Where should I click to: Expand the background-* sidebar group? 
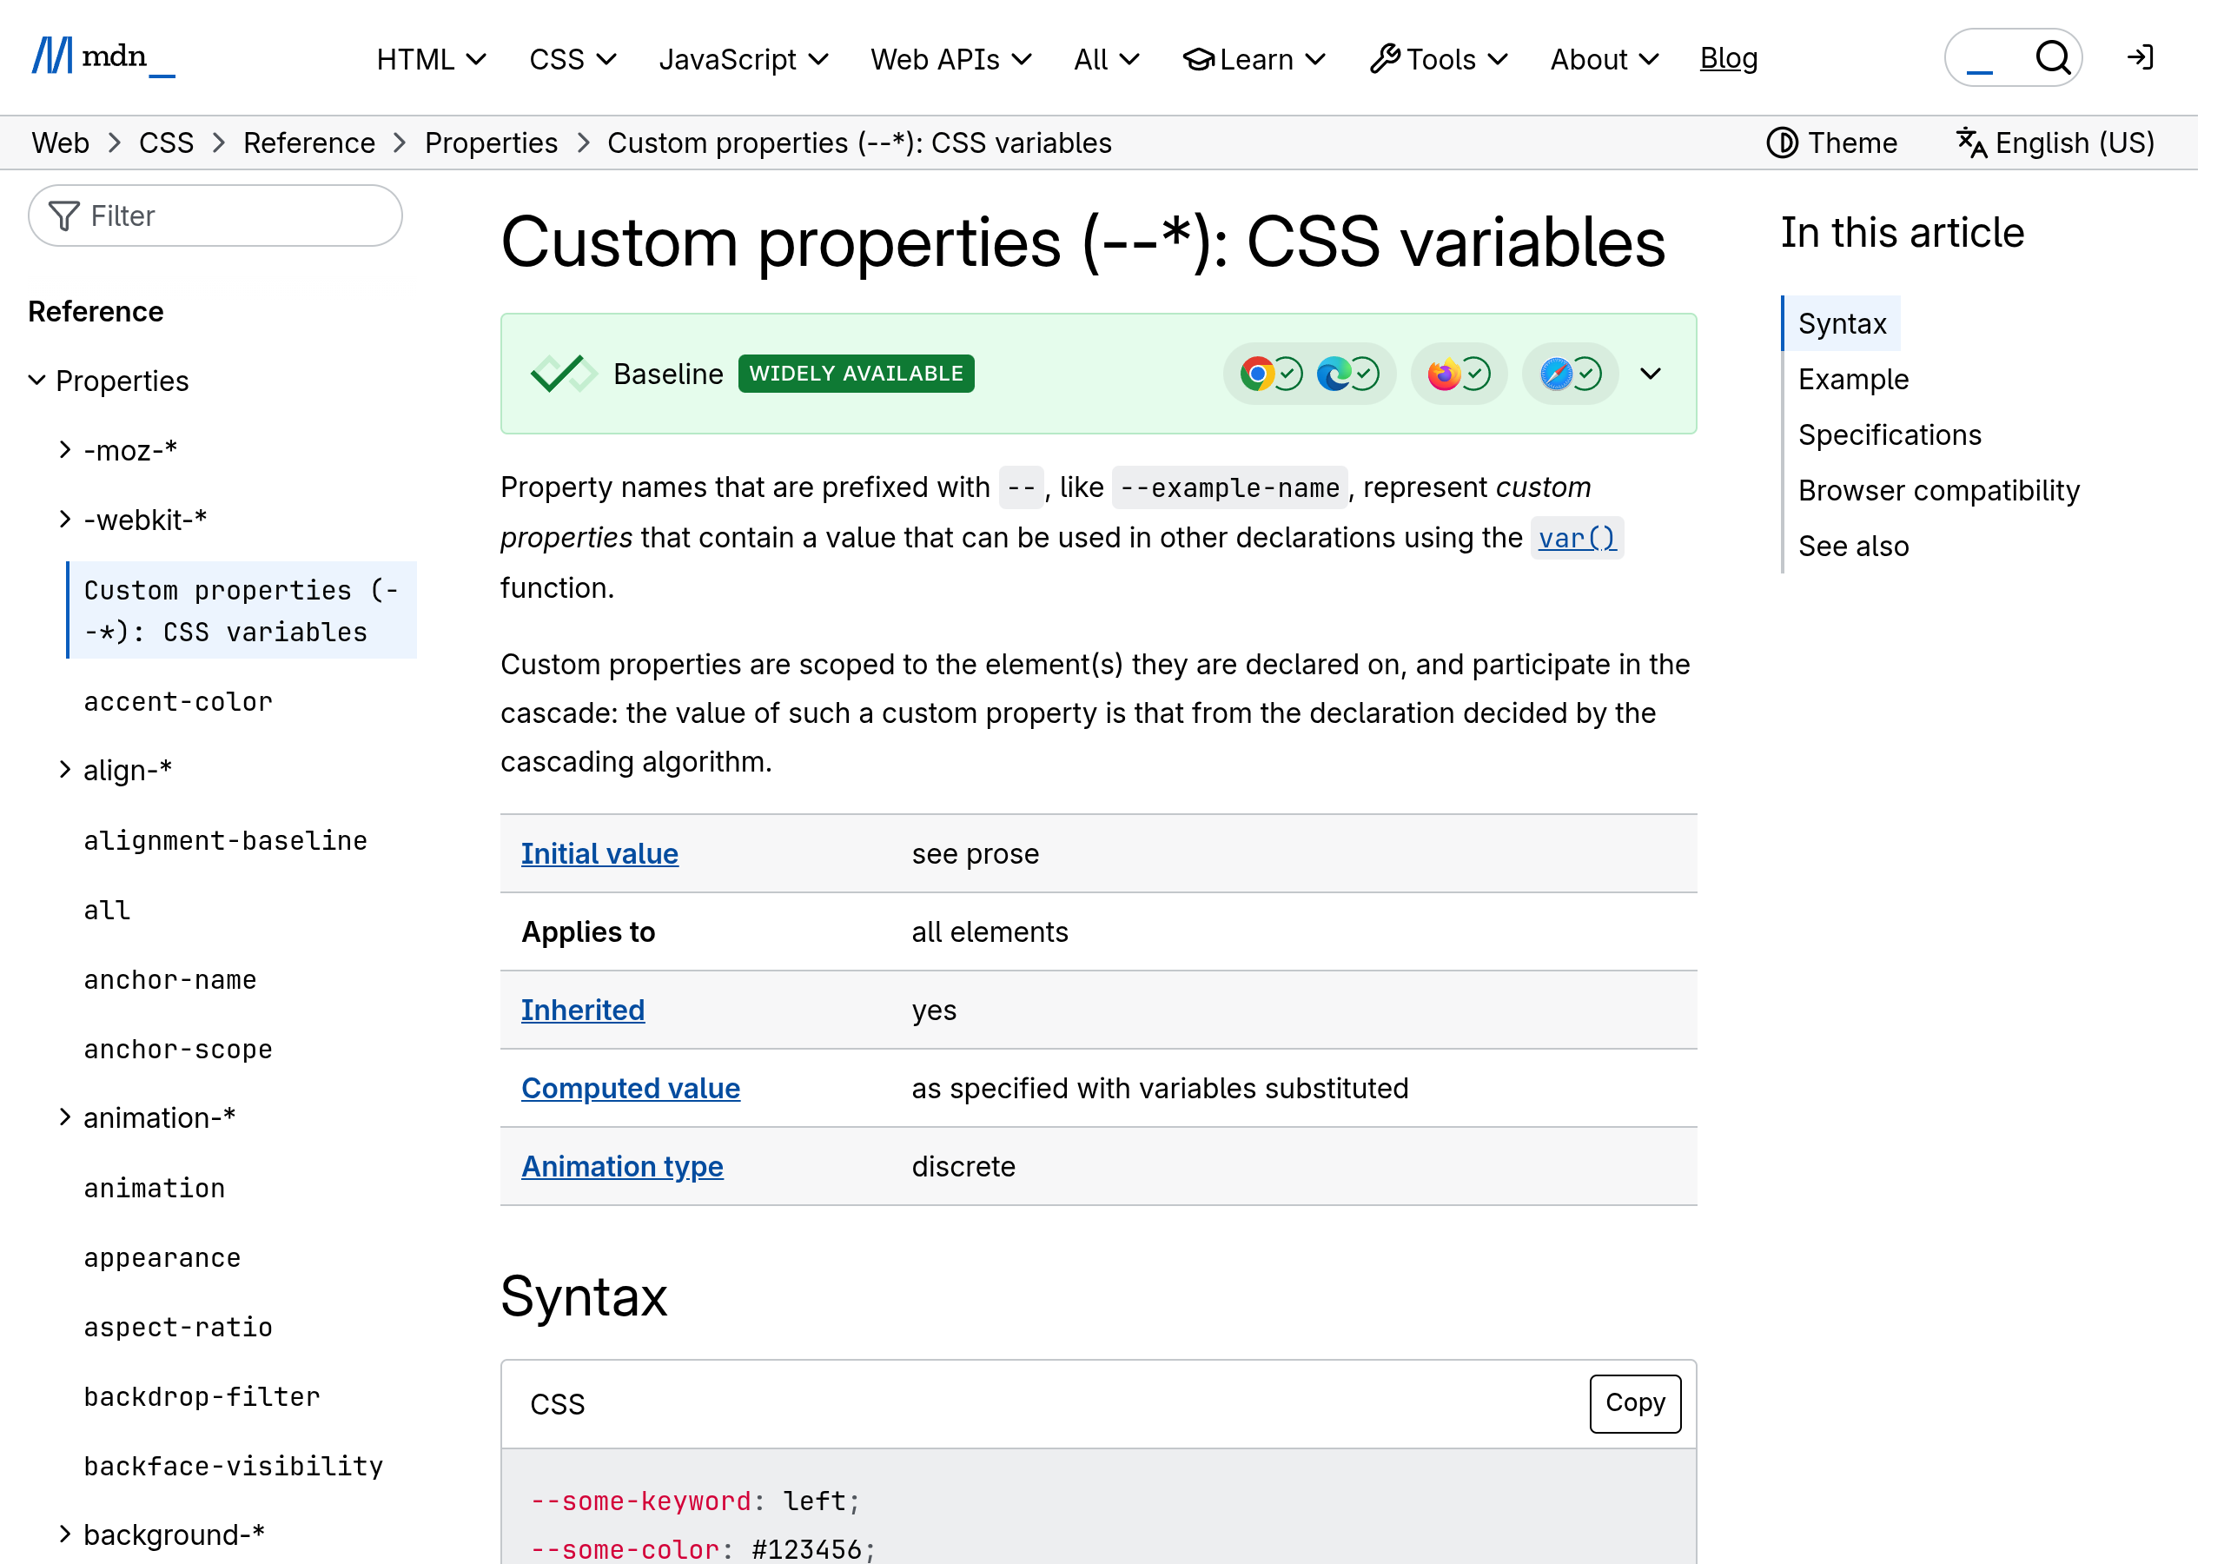pyautogui.click(x=65, y=1534)
